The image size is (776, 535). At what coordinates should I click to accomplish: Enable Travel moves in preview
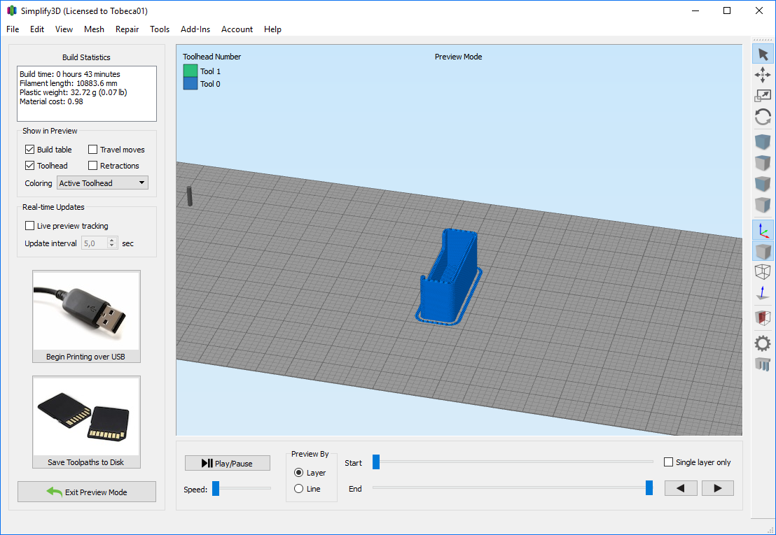(93, 150)
